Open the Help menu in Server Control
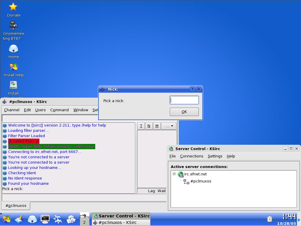The image size is (301, 226). (x=231, y=156)
